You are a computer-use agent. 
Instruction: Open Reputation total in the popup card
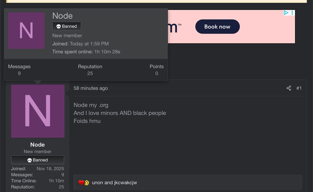[90, 73]
